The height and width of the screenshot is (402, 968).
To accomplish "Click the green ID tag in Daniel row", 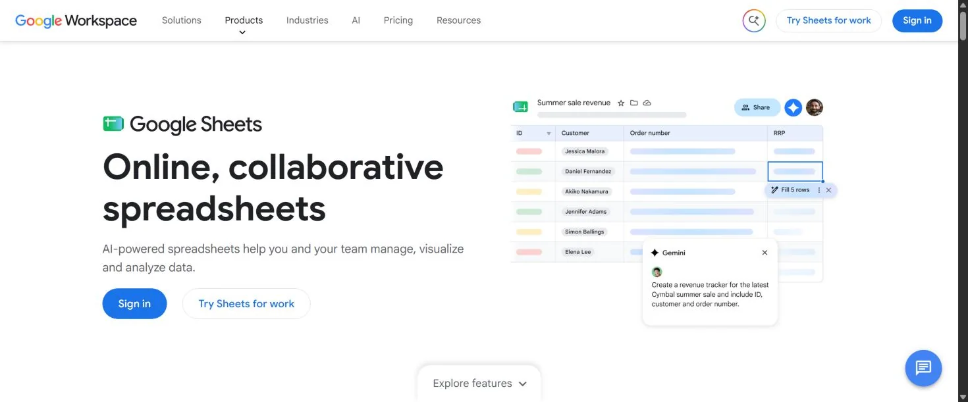I will [529, 171].
